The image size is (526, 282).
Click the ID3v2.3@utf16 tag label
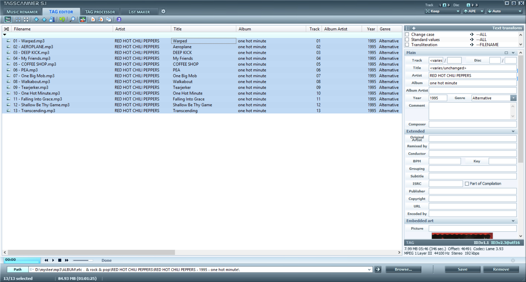[x=505, y=243]
